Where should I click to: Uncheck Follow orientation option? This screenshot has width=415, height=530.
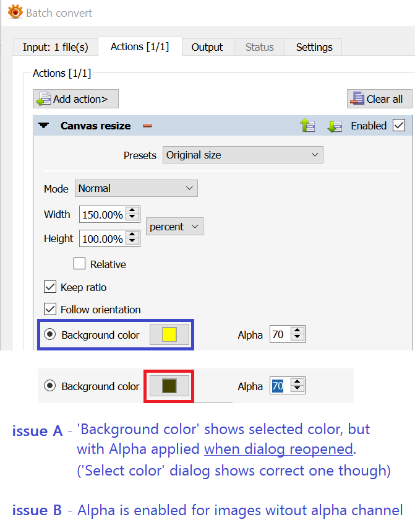point(50,310)
